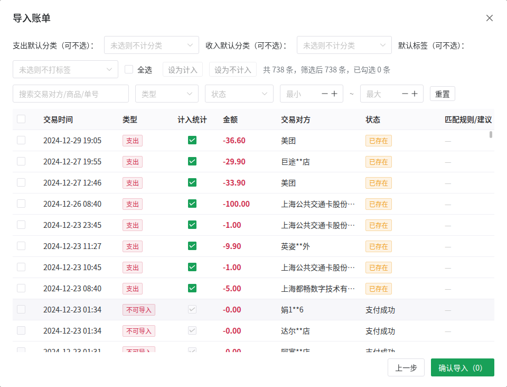Click the amount -5.00

[x=232, y=289]
